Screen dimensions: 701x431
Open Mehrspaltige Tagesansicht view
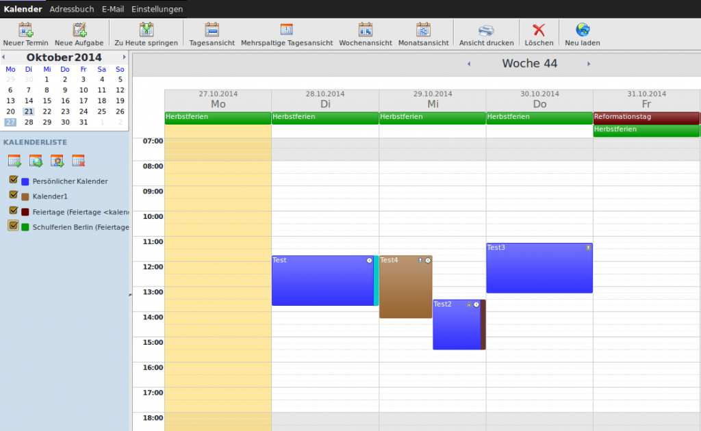point(287,29)
